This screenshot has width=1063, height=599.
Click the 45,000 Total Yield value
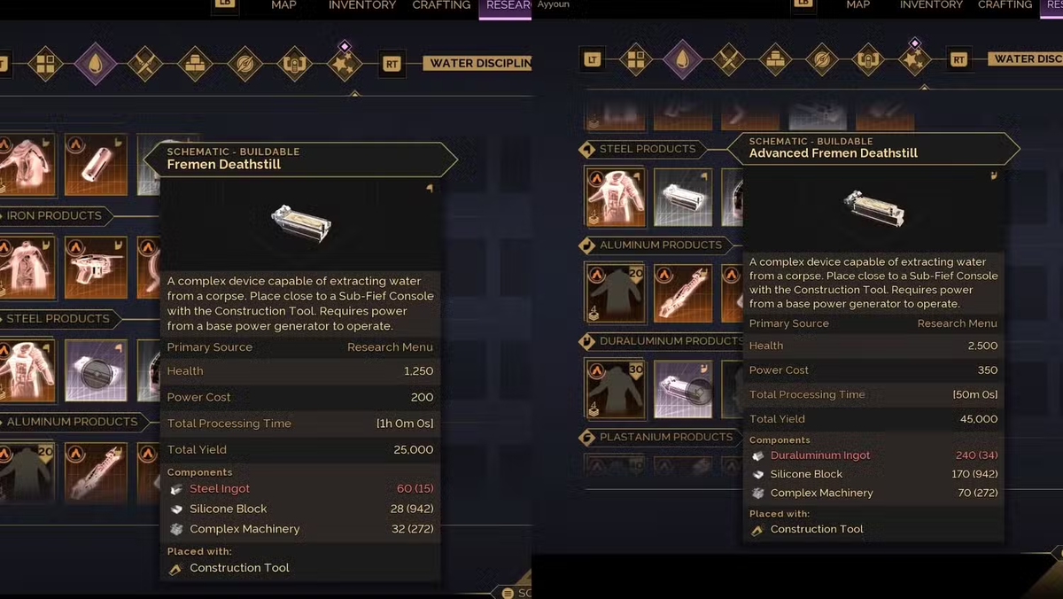click(x=978, y=419)
